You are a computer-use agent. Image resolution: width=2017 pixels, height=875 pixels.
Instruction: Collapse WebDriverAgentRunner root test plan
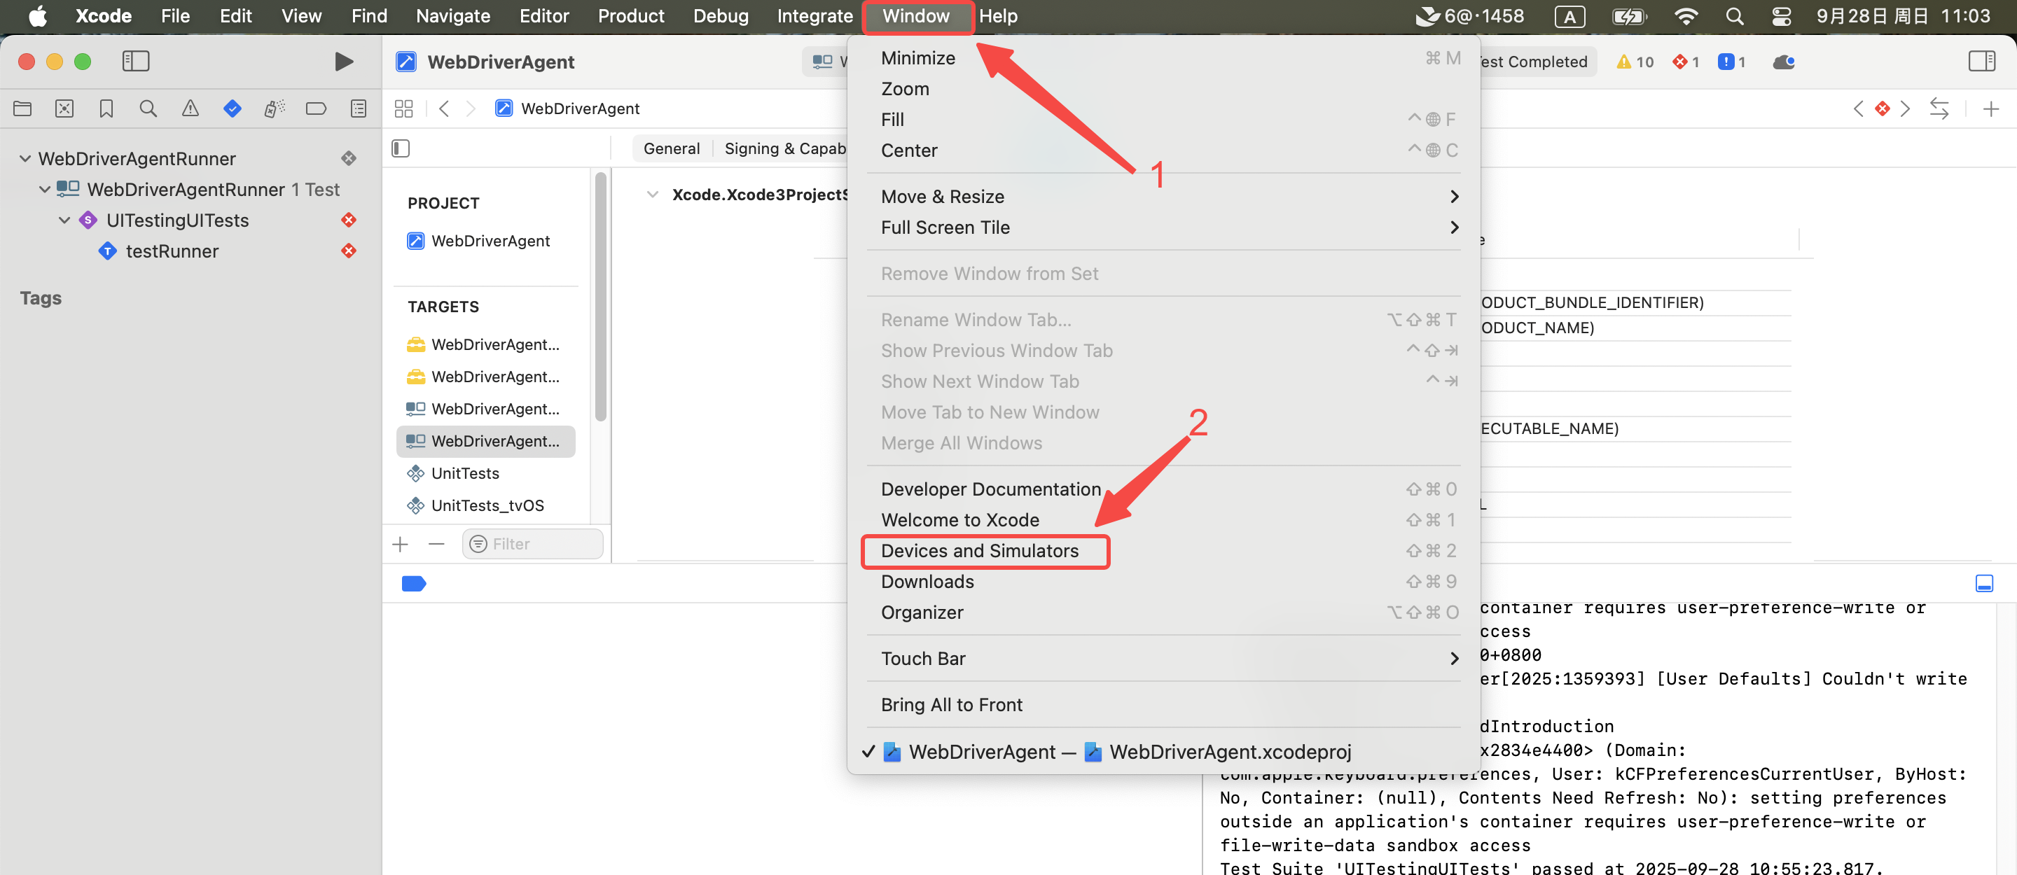pyautogui.click(x=25, y=159)
